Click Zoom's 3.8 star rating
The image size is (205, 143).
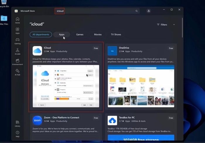46,121
